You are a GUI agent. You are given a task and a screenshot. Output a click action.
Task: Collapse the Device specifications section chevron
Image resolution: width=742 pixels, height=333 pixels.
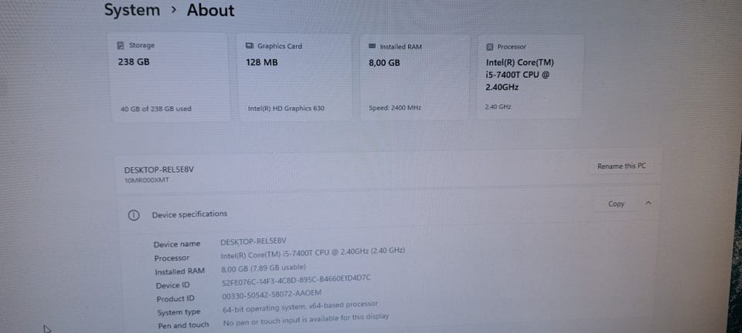[x=648, y=203]
